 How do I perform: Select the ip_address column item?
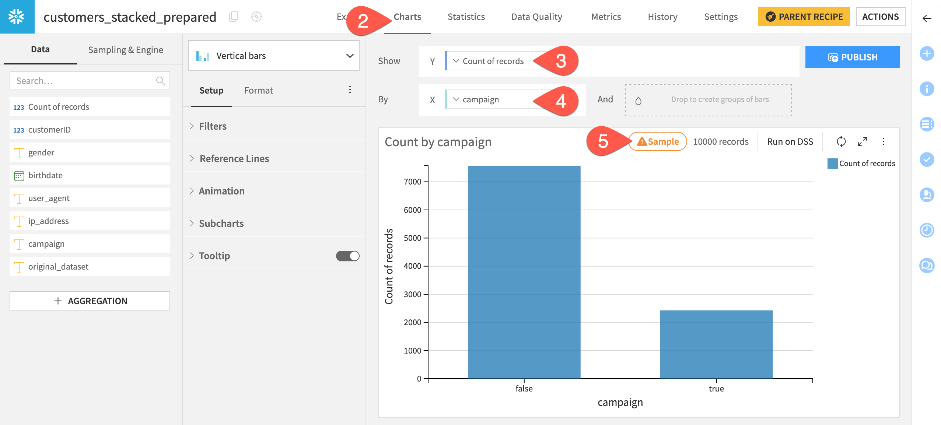pos(90,221)
